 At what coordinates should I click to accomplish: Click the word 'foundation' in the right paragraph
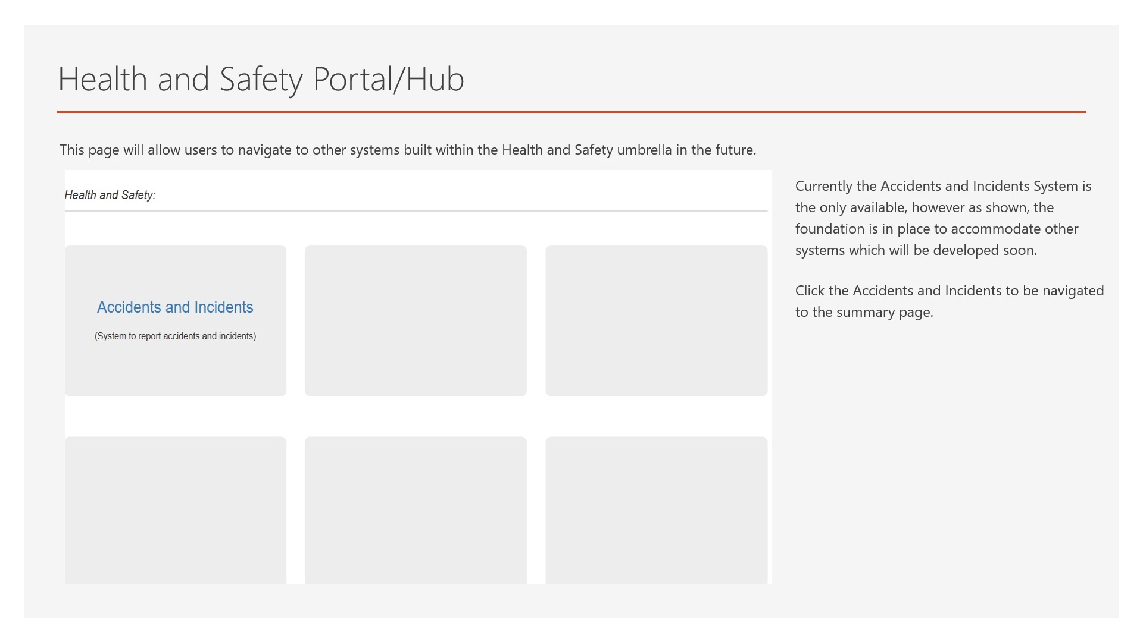[x=829, y=229]
